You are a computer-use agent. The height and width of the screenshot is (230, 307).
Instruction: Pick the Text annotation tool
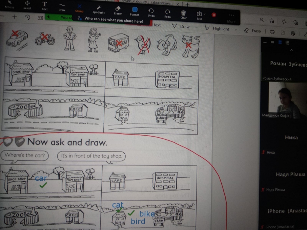click(x=45, y=6)
